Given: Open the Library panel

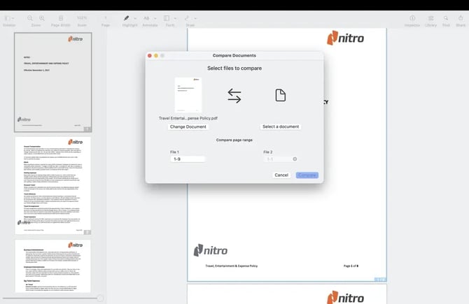Looking at the screenshot, I should (430, 18).
